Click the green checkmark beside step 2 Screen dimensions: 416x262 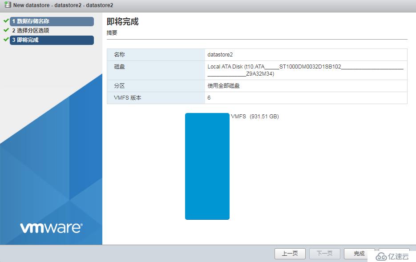6,30
